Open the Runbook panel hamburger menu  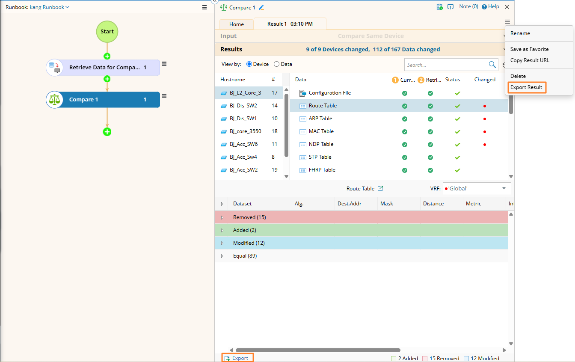205,7
